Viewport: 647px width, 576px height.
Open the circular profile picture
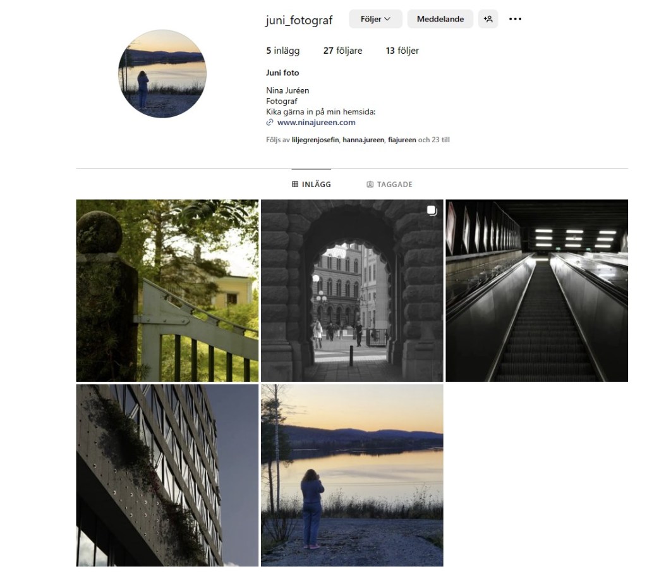coord(162,73)
